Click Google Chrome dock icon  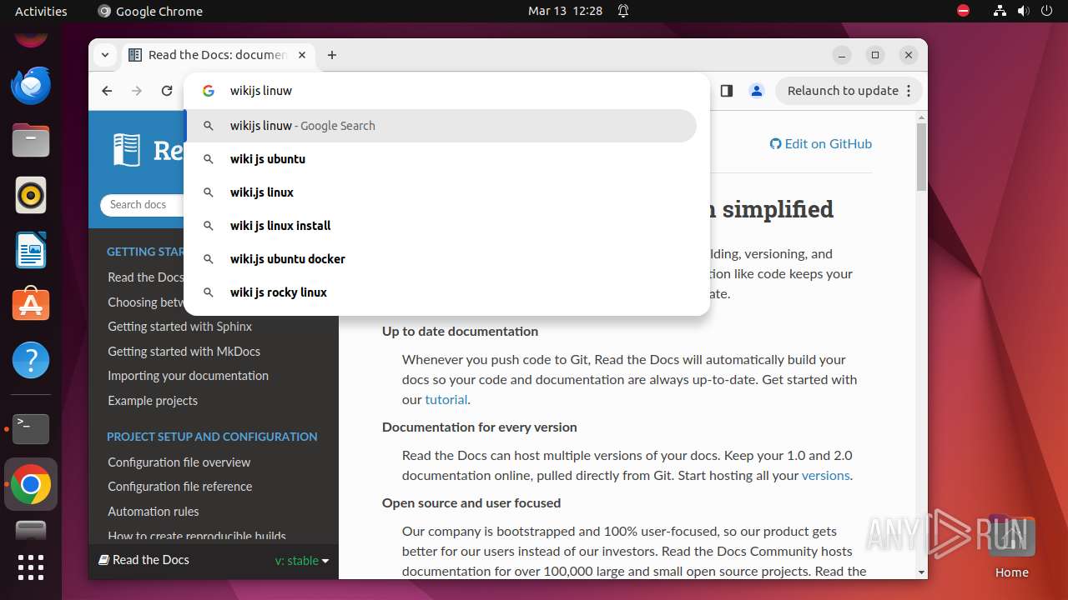pyautogui.click(x=31, y=484)
